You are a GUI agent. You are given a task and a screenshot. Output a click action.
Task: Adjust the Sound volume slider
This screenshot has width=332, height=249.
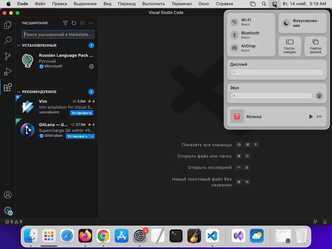271,96
